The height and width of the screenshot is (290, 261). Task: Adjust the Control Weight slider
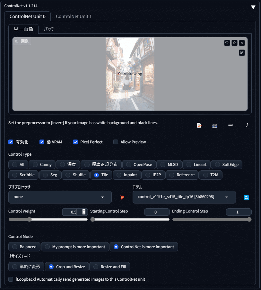48,220
